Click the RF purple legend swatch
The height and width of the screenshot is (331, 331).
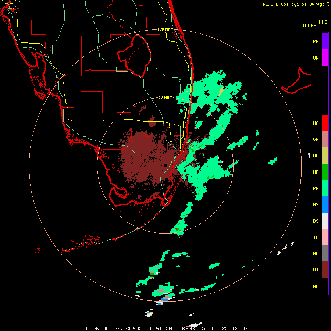pos(325,41)
